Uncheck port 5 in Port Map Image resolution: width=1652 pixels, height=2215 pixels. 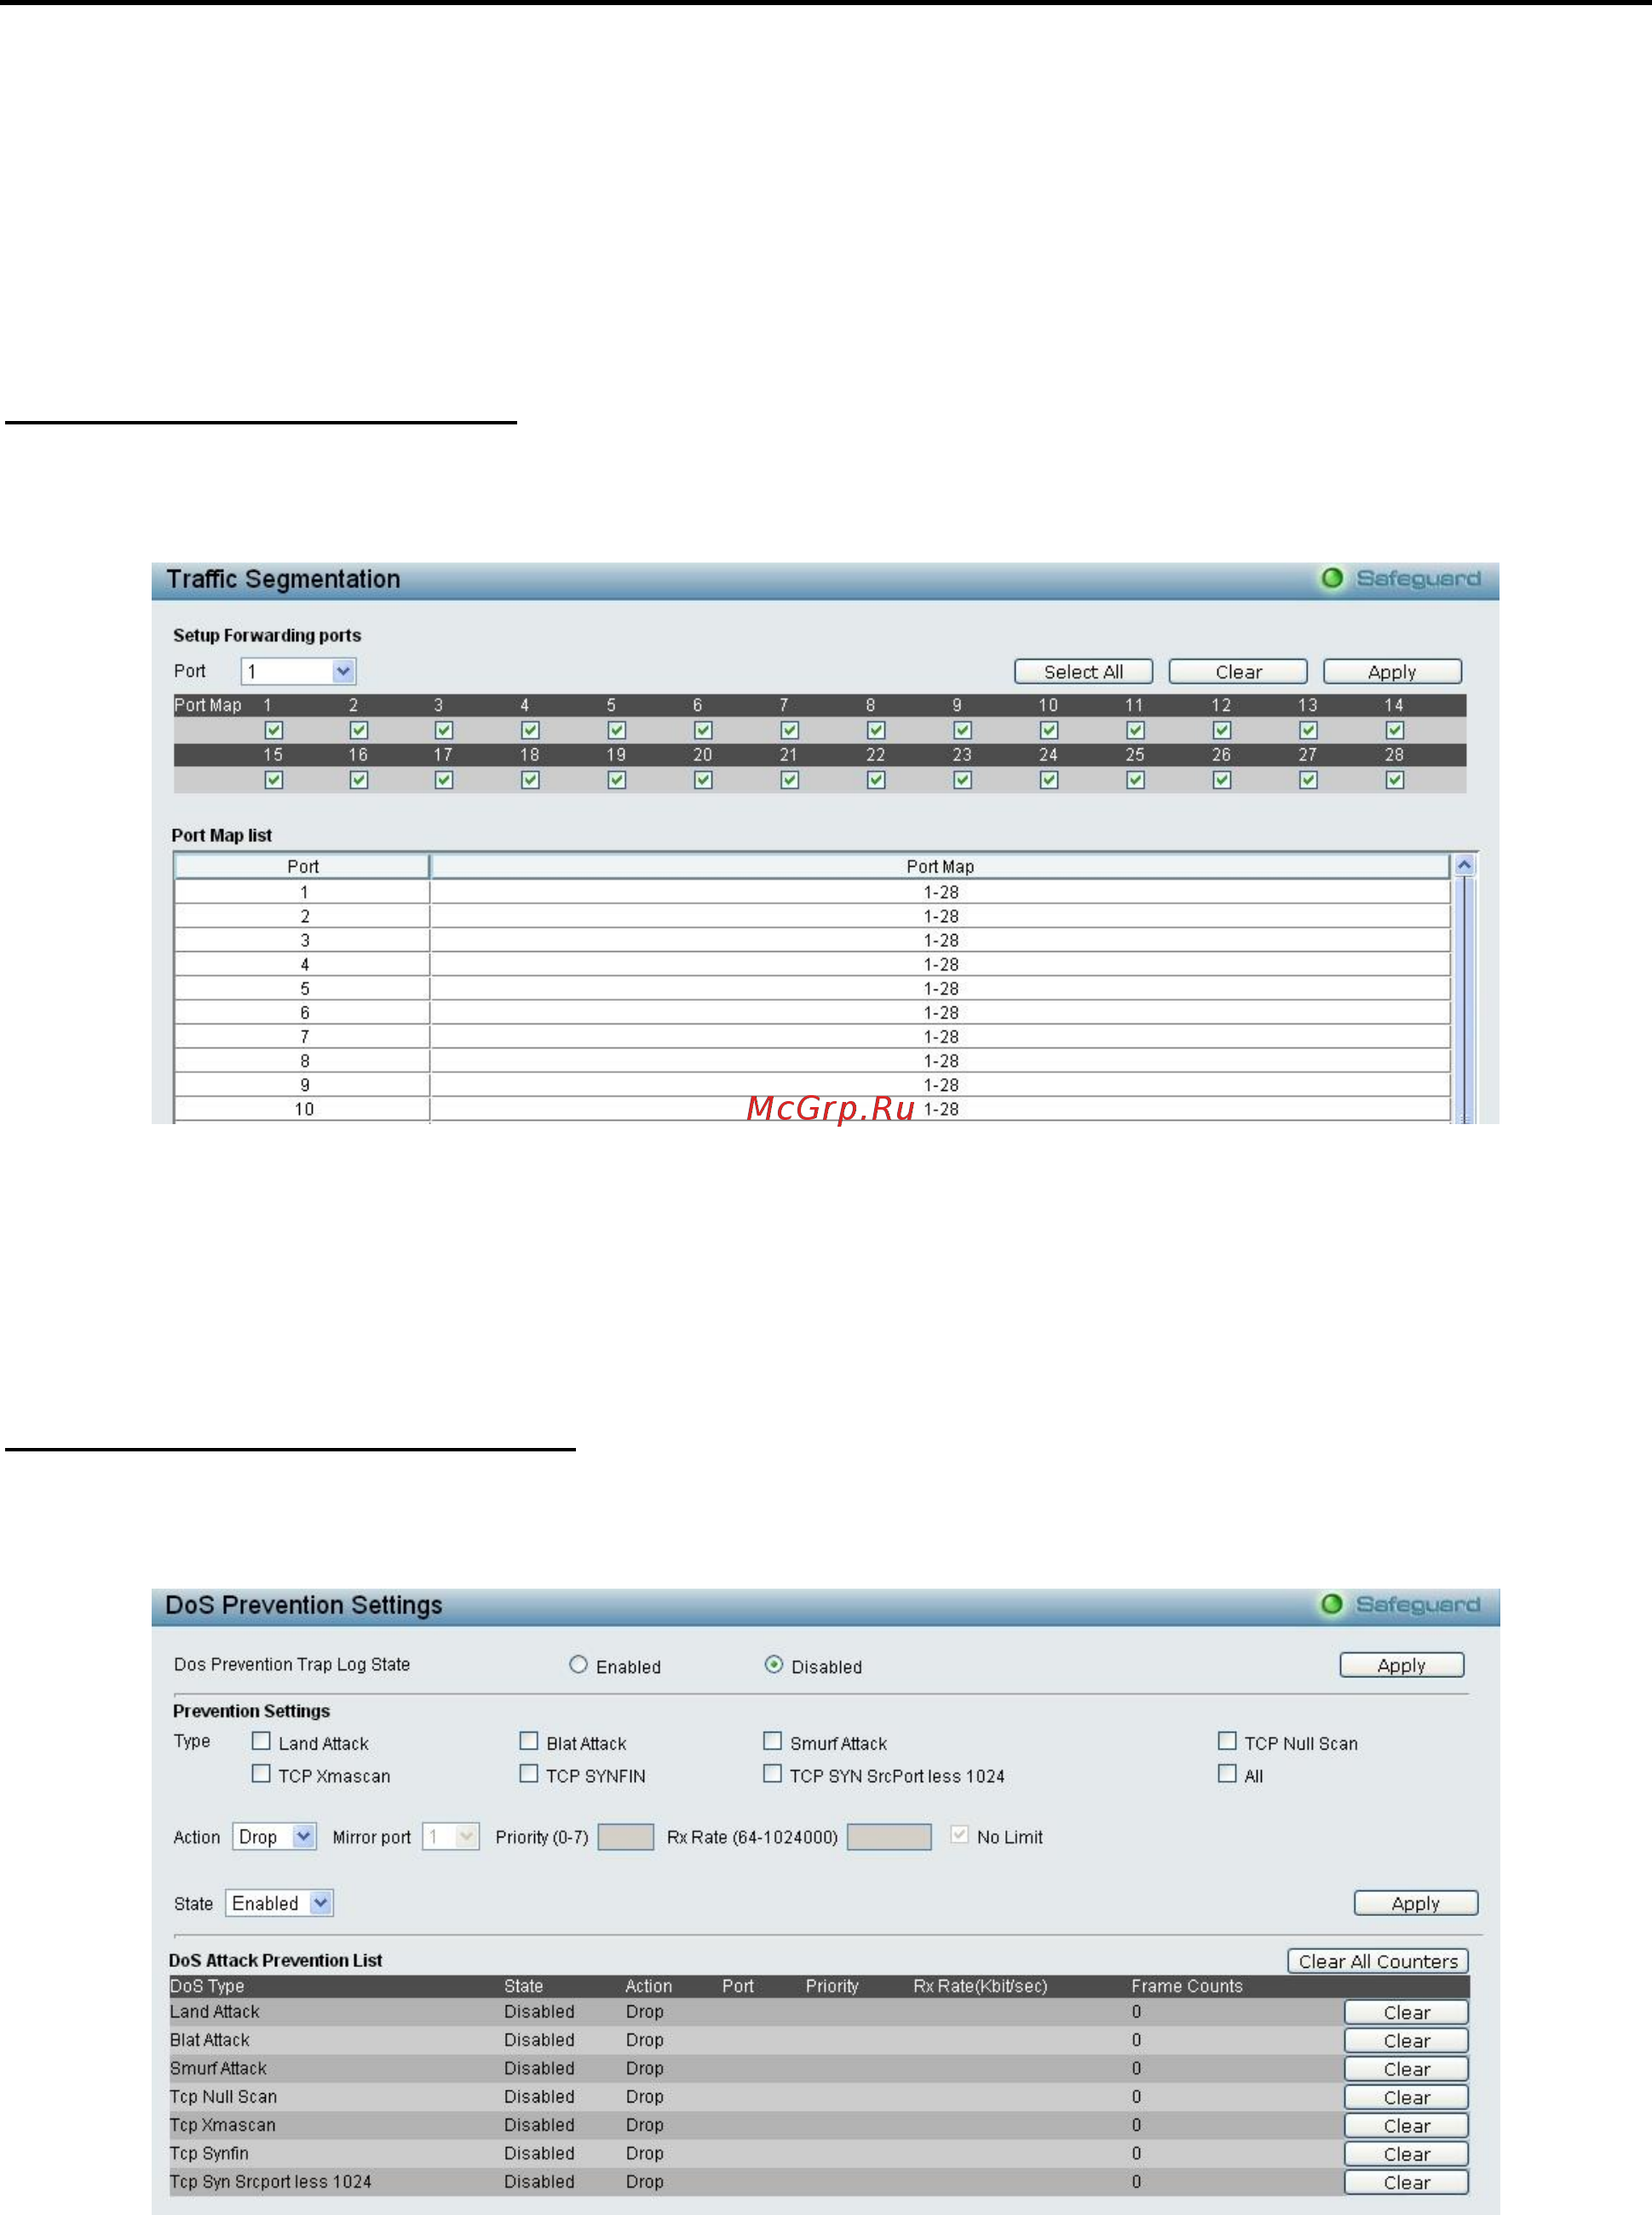pos(617,730)
